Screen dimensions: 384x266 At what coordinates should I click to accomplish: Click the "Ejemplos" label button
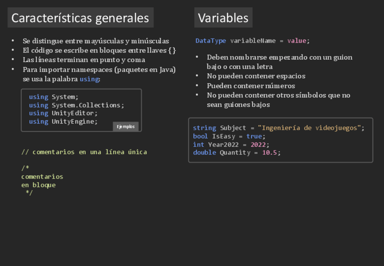click(x=125, y=126)
